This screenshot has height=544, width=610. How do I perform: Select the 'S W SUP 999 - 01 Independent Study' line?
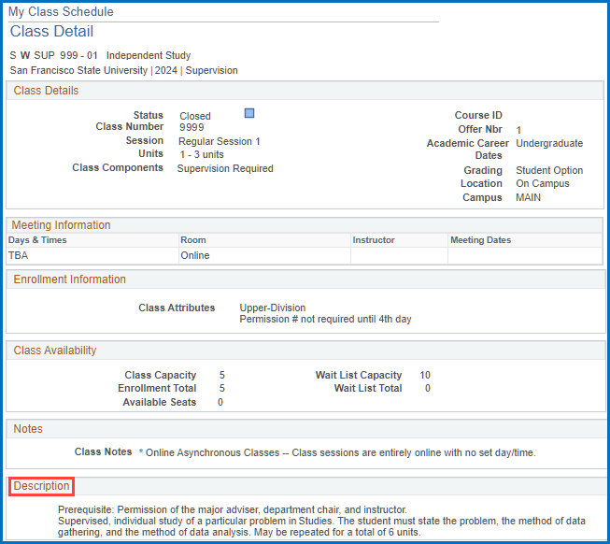(100, 56)
